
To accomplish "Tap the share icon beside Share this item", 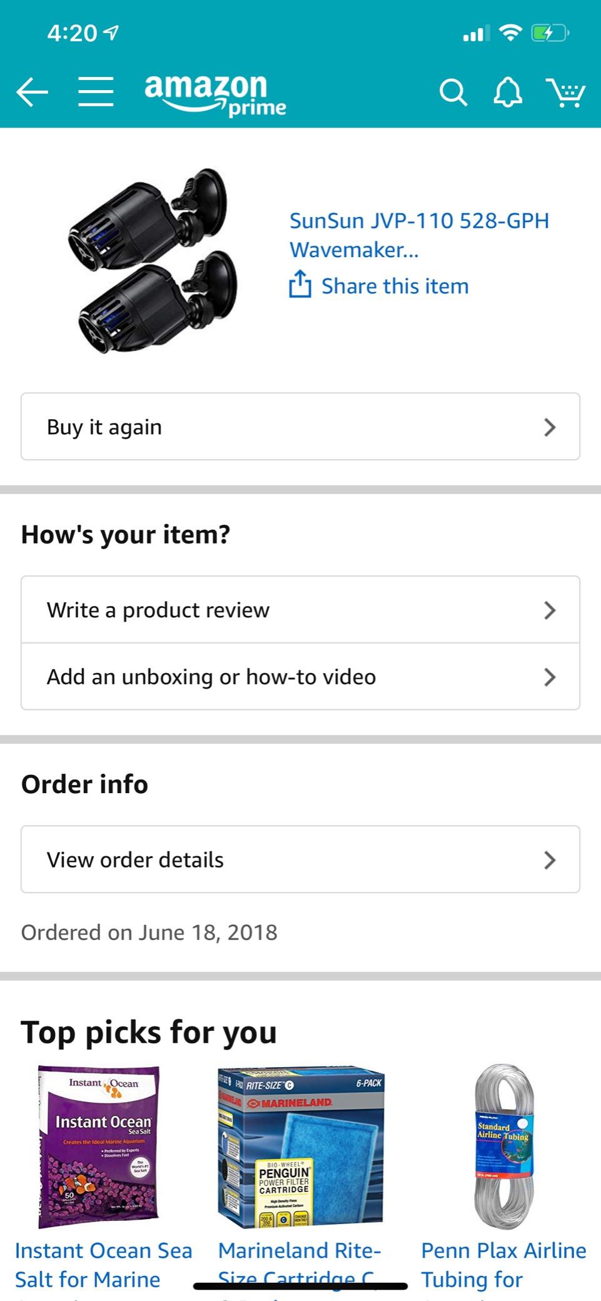I will pos(300,285).
